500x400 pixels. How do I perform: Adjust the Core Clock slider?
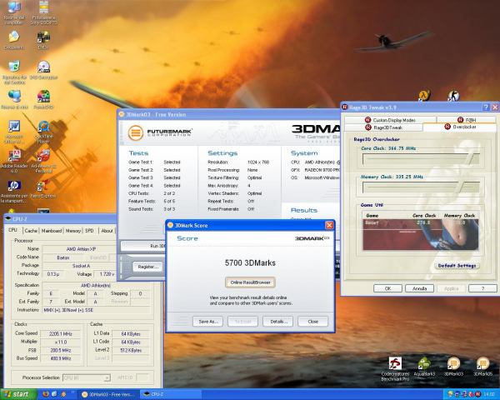pyautogui.click(x=421, y=158)
